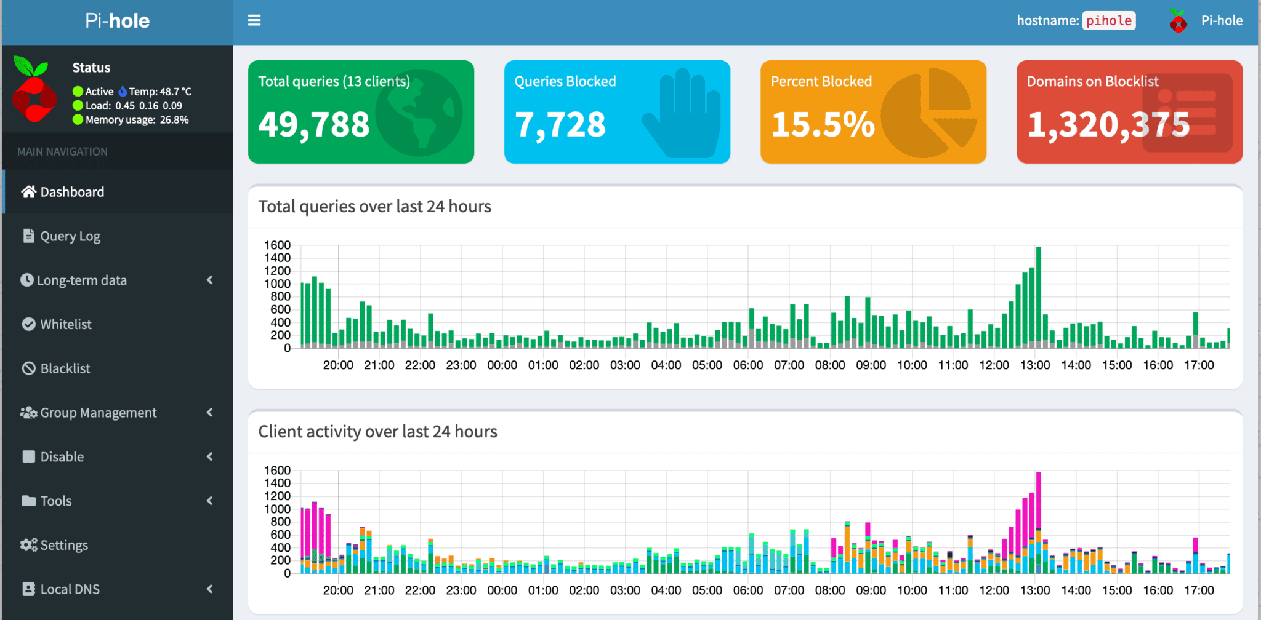Open the Whitelist page
Viewport: 1261px width, 620px height.
[x=65, y=324]
